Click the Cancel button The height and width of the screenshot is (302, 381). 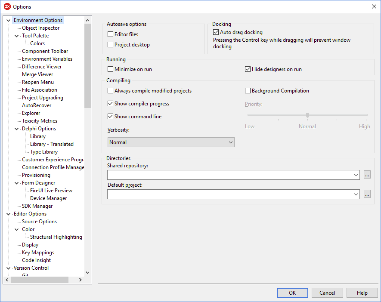tap(327, 293)
